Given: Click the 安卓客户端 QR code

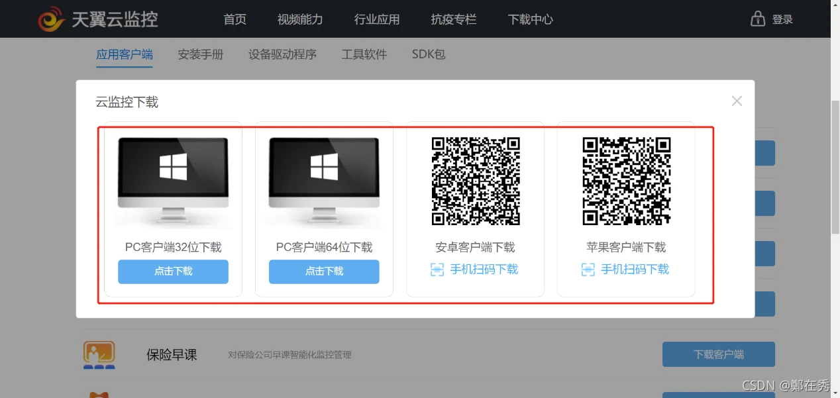Looking at the screenshot, I should pyautogui.click(x=476, y=181).
